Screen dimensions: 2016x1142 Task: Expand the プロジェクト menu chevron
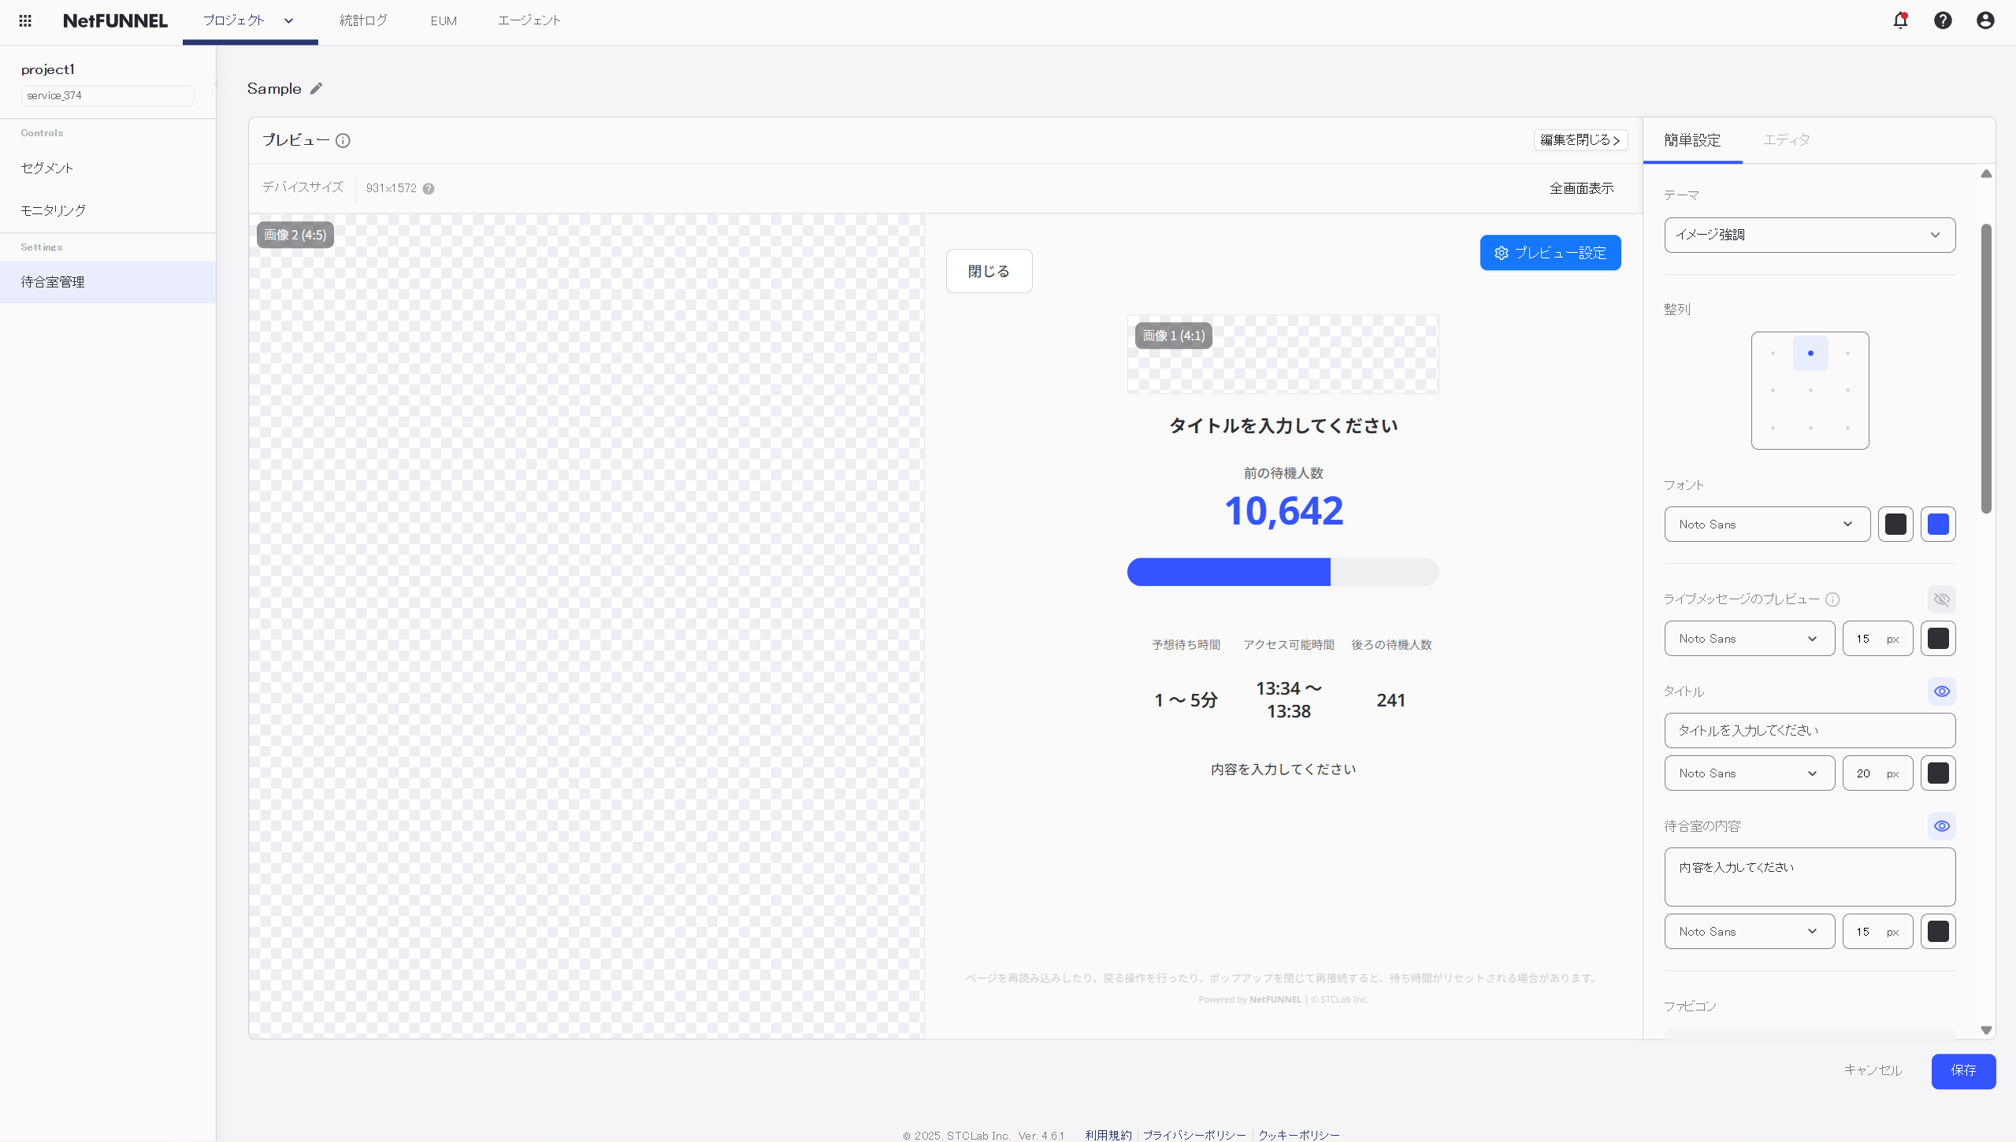[x=289, y=21]
